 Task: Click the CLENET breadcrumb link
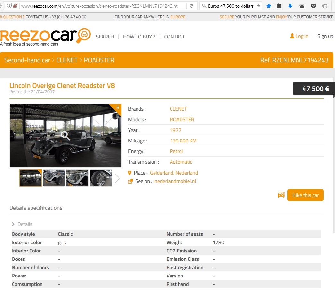coord(67,60)
